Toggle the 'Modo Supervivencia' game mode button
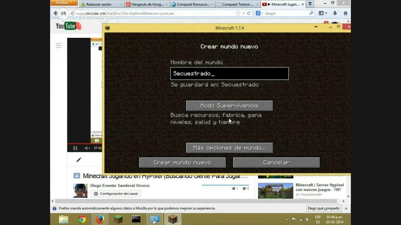 (x=229, y=106)
